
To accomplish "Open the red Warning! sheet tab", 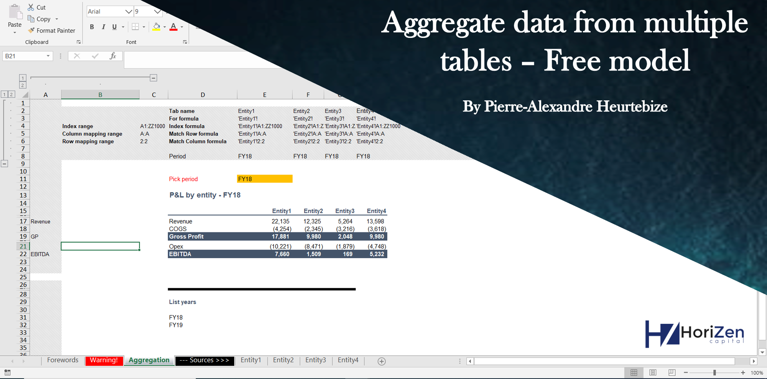I will 104,360.
